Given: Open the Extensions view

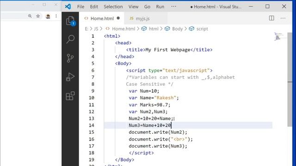Looking at the screenshot, I should (x=70, y=96).
